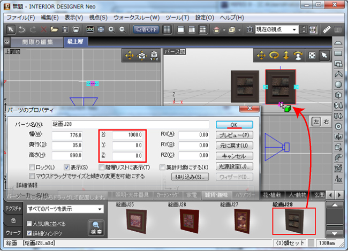Enable the ロック(L) checkbox
This screenshot has height=251, width=348.
[x=33, y=168]
